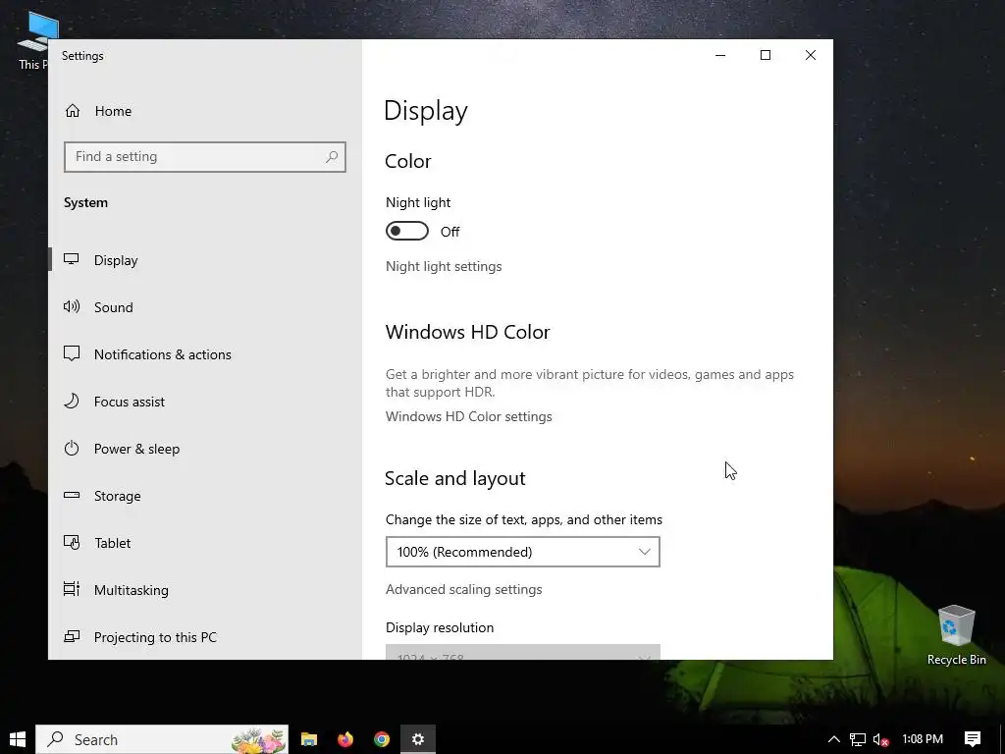
Task: Open Power & sleep settings
Action: pos(205,448)
